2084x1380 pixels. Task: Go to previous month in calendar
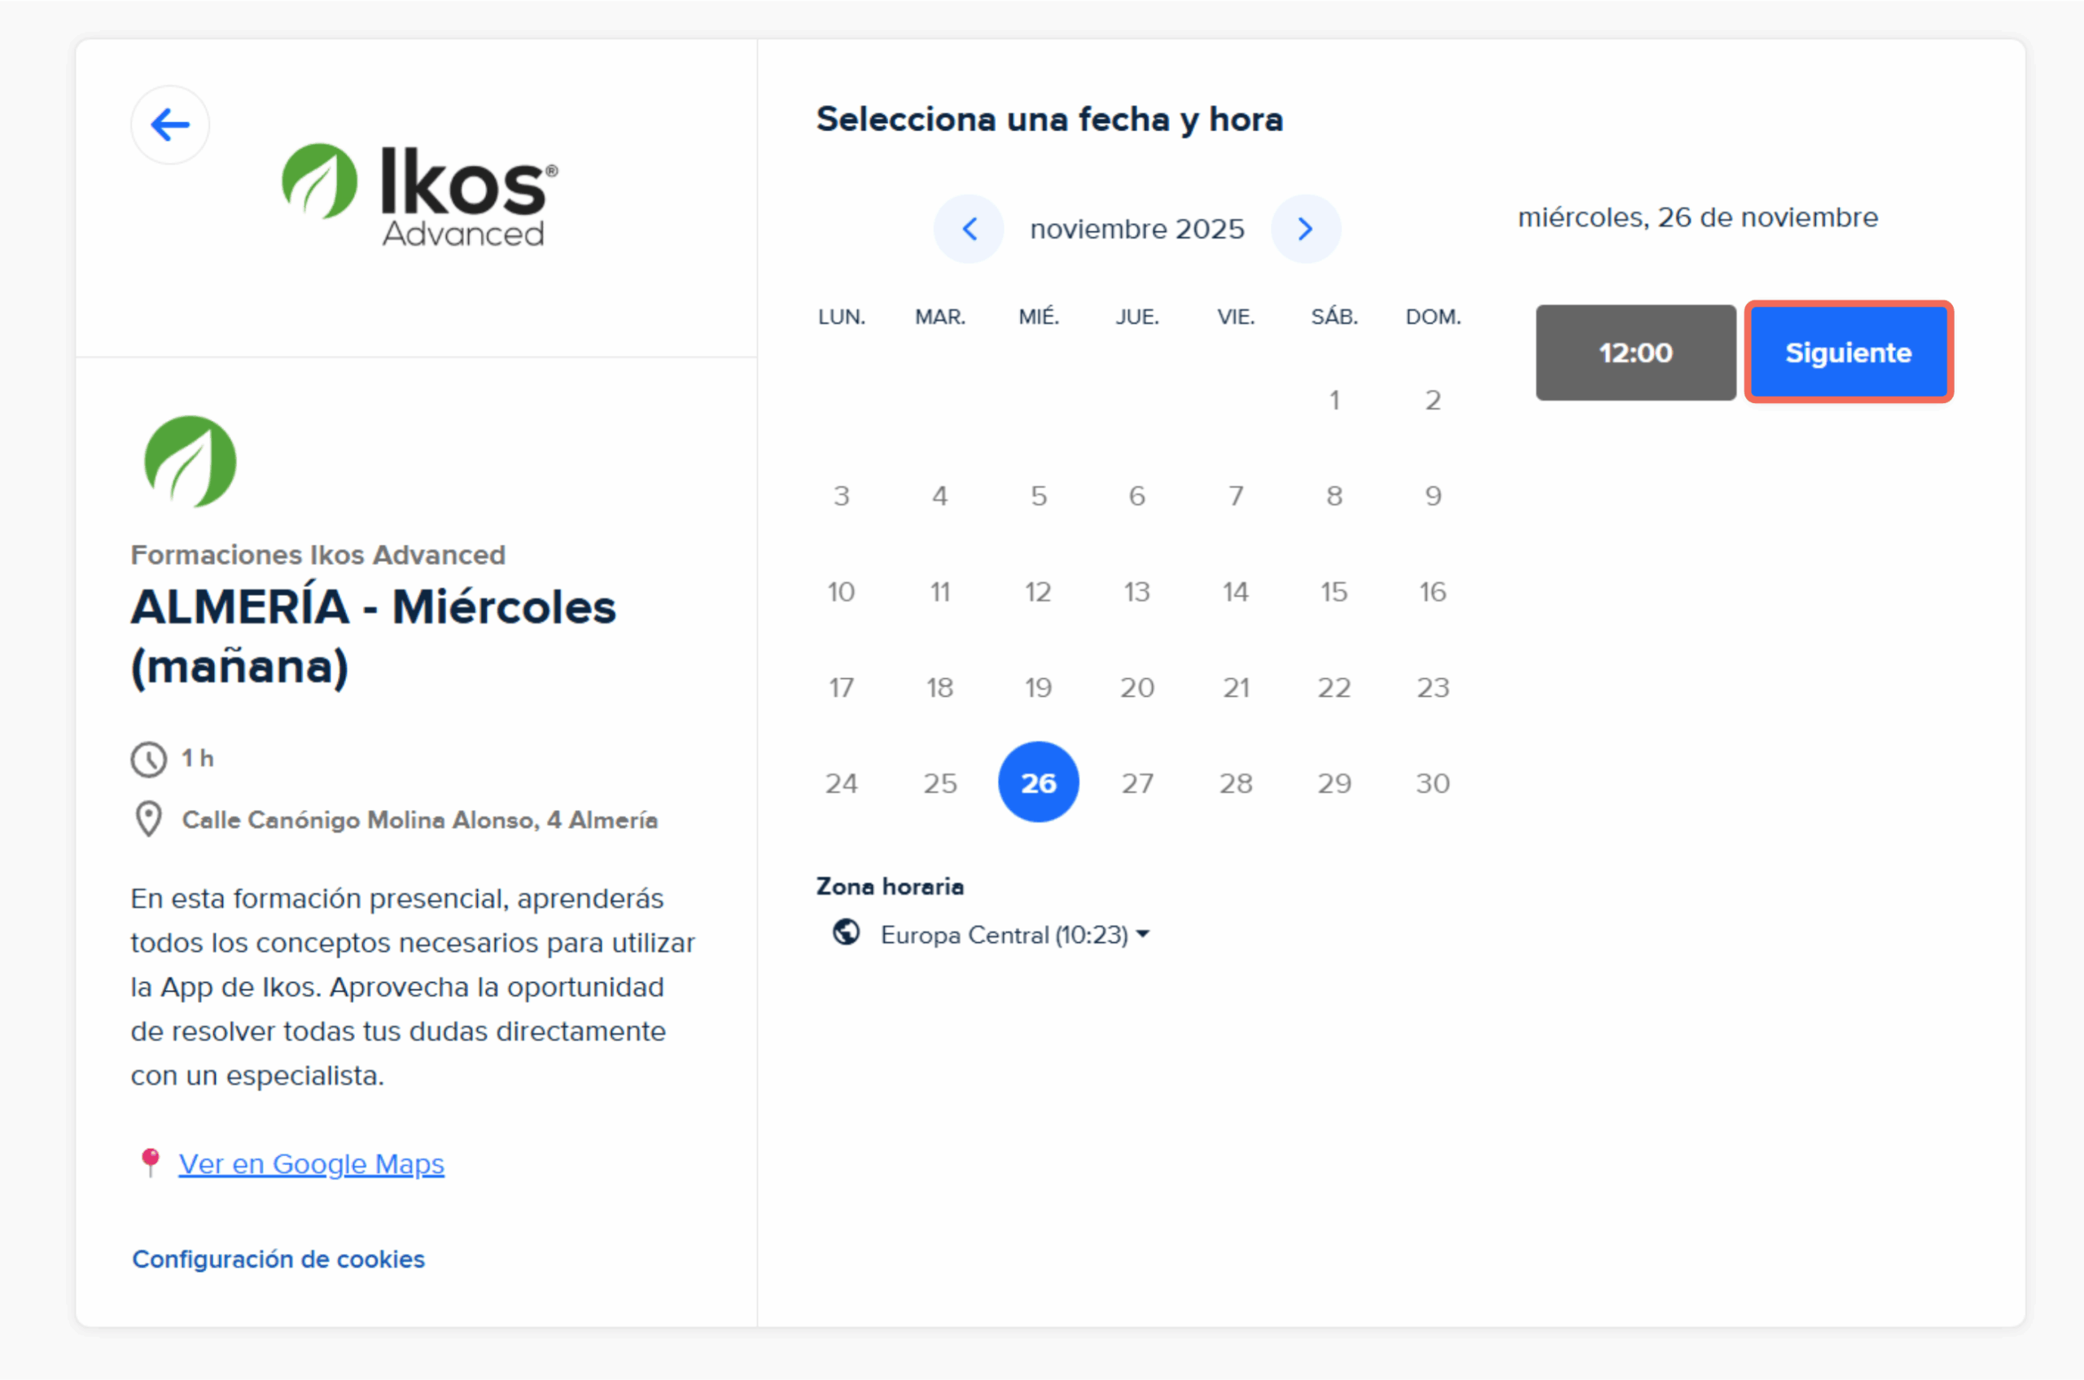969,229
